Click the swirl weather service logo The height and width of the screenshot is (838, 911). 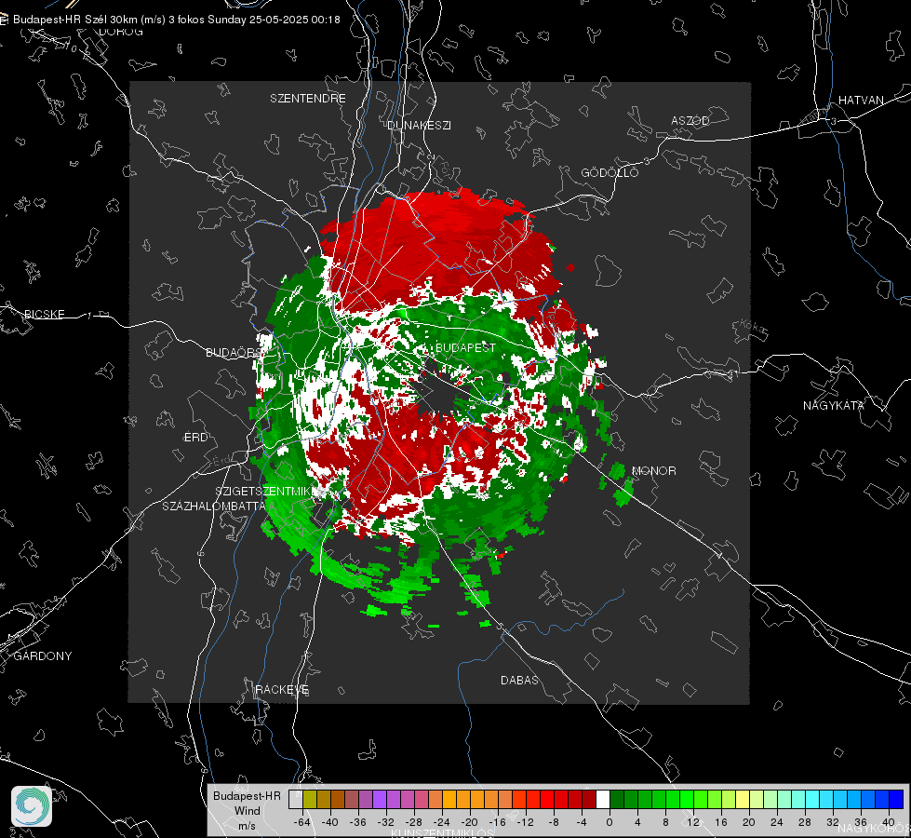point(32,806)
